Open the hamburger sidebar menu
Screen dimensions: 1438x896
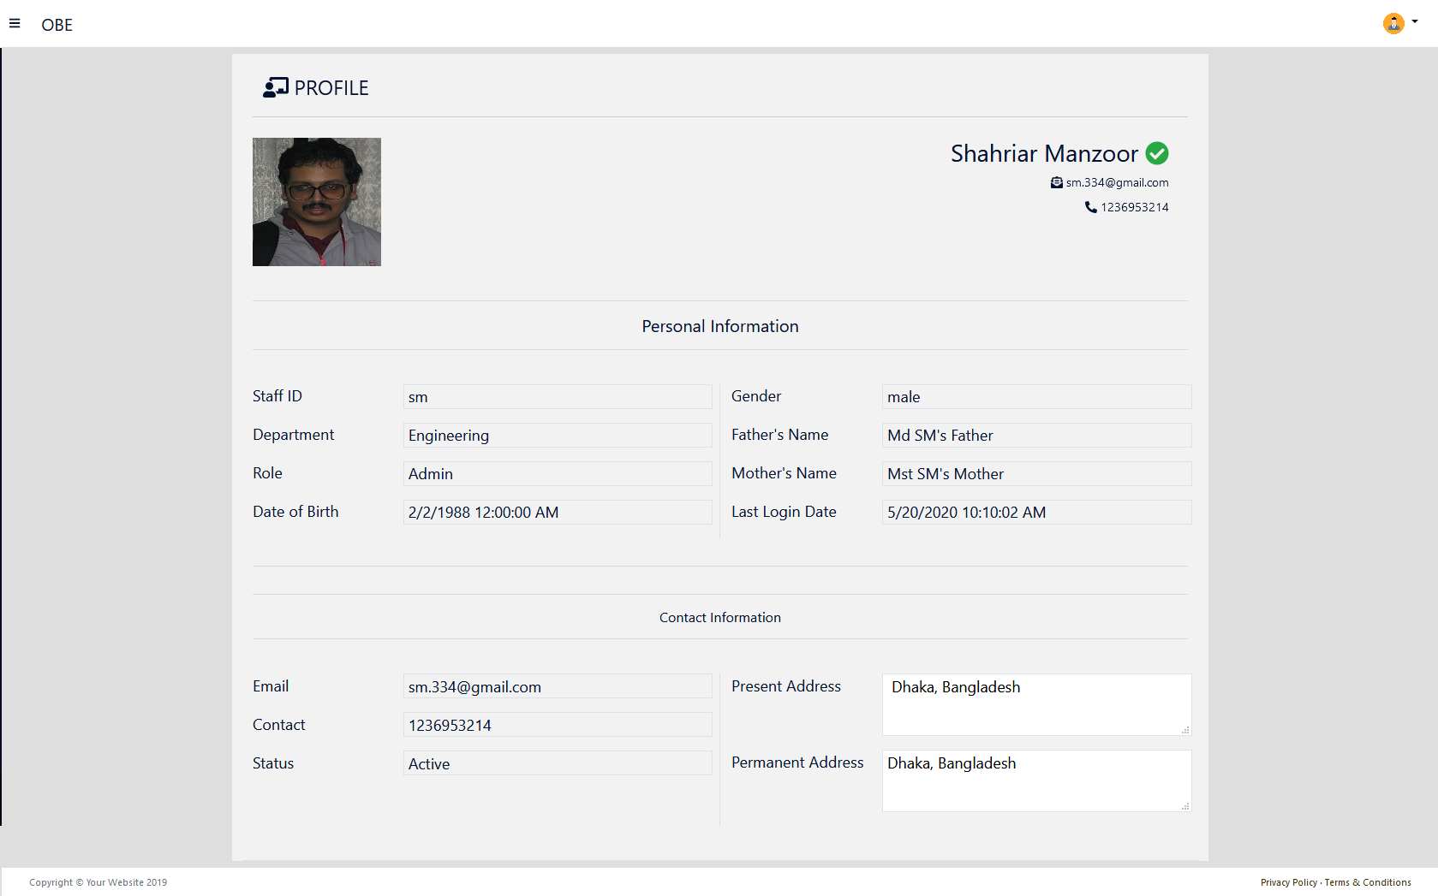point(15,24)
